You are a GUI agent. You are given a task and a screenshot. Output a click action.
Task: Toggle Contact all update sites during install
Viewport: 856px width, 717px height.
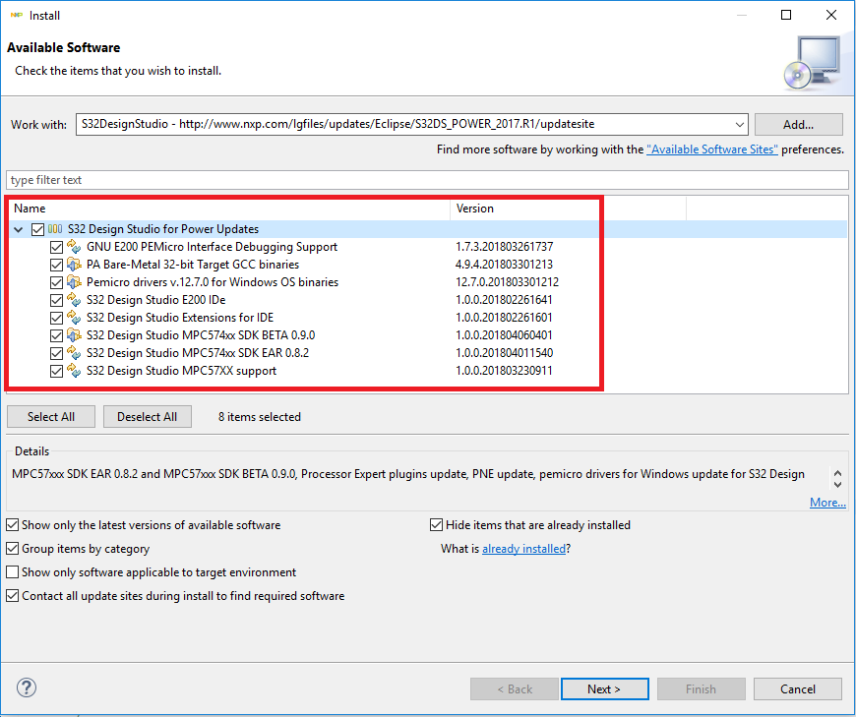click(x=12, y=596)
